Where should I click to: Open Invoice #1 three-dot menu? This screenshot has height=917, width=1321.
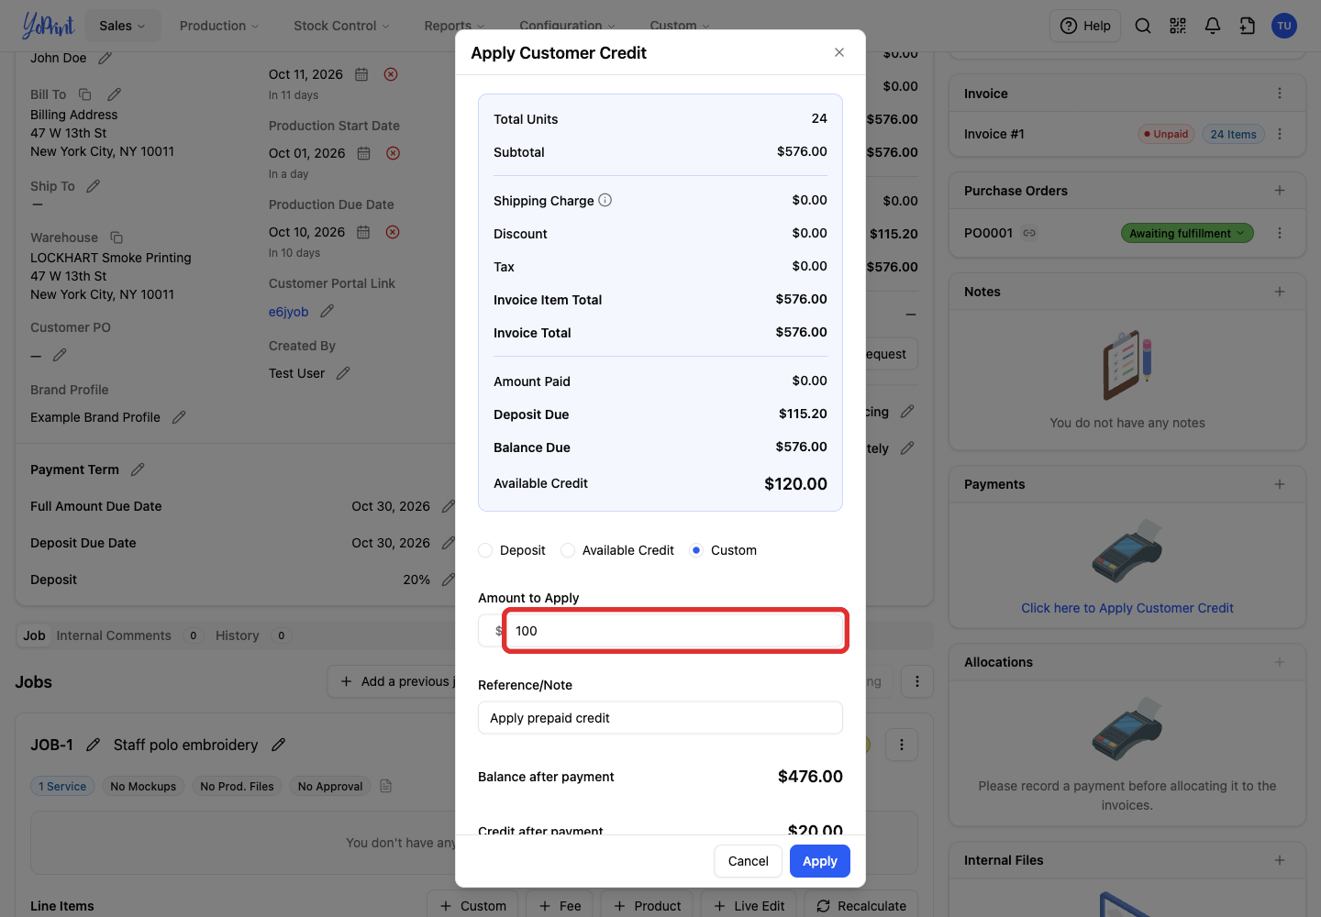click(1280, 134)
